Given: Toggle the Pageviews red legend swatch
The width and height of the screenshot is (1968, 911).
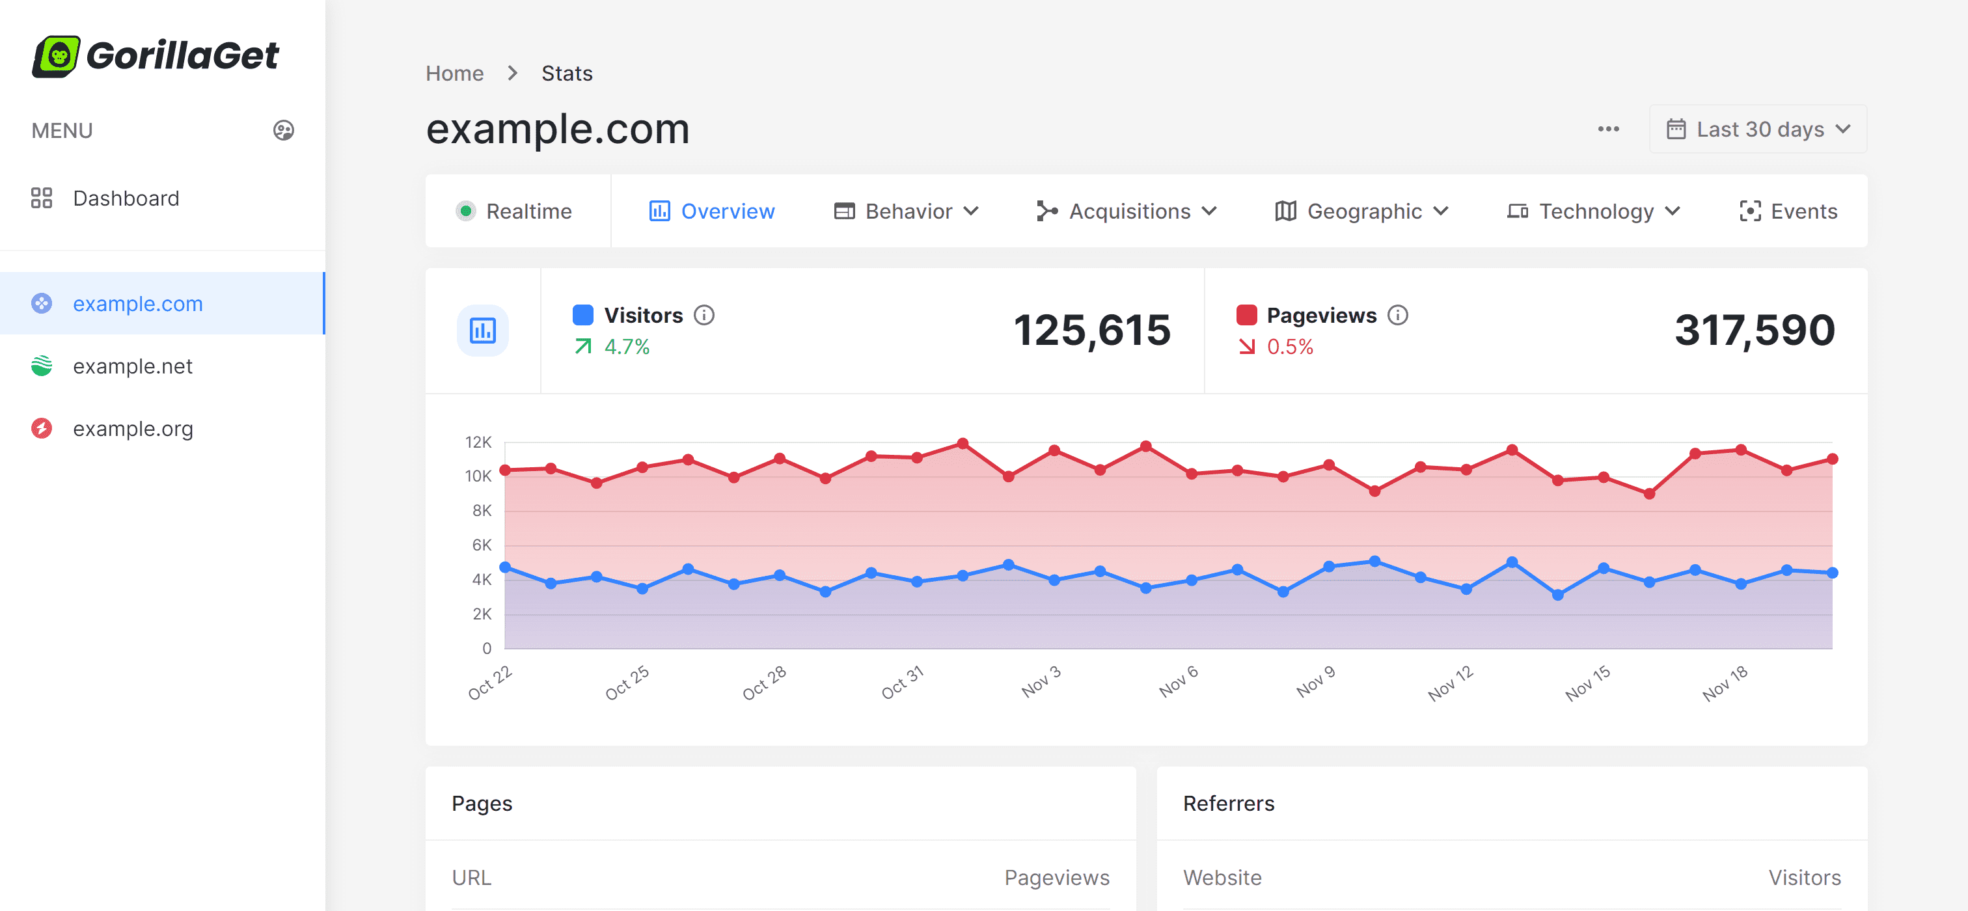Looking at the screenshot, I should pyautogui.click(x=1246, y=314).
